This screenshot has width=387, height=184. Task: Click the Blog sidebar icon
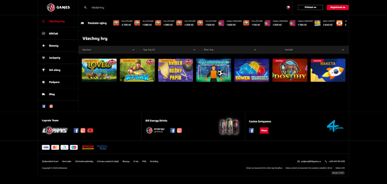(x=44, y=94)
